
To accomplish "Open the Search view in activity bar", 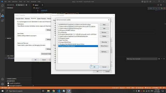I will pos(2,10).
